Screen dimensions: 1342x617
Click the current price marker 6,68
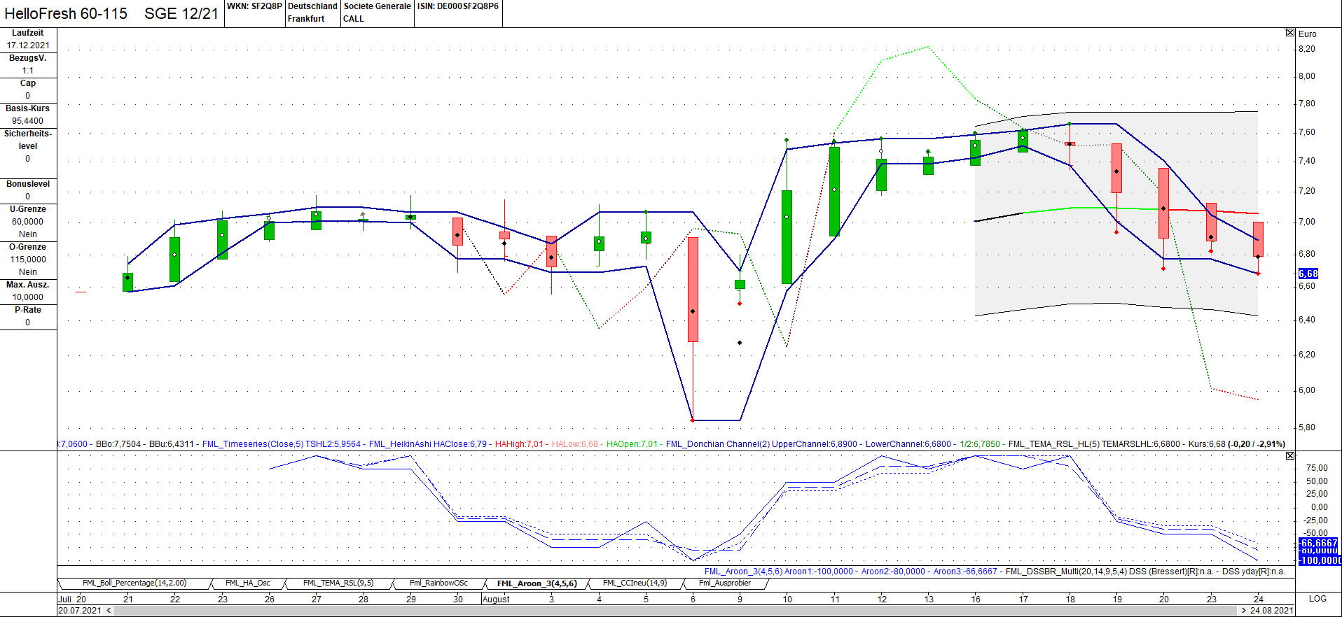[x=1308, y=274]
